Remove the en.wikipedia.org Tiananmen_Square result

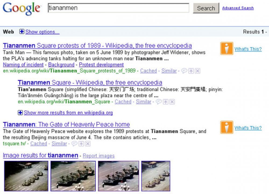[172, 102]
